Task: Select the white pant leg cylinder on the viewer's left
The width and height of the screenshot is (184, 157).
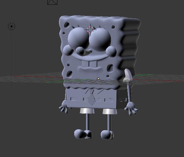Action: 87,111
